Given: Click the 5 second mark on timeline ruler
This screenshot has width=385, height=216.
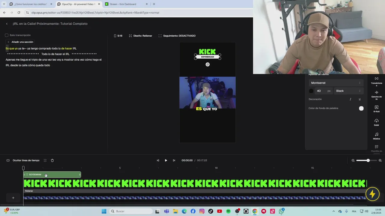Looking at the screenshot, I should (x=120, y=168).
